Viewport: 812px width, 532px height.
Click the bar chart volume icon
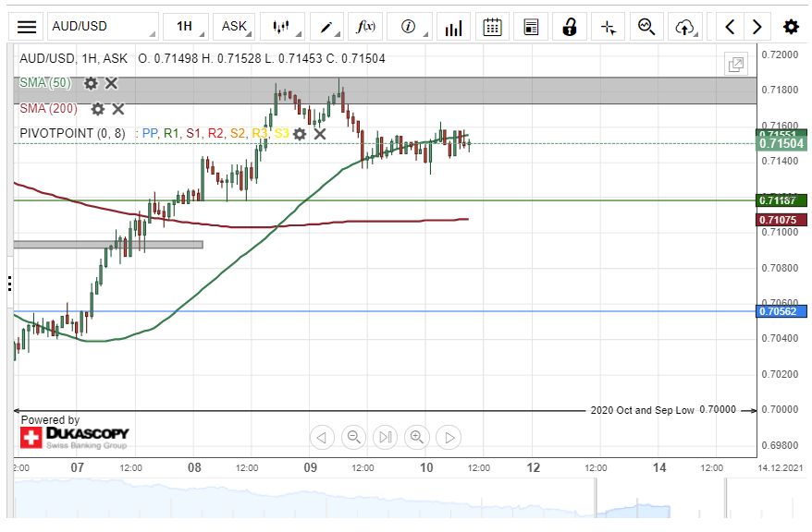tap(453, 27)
